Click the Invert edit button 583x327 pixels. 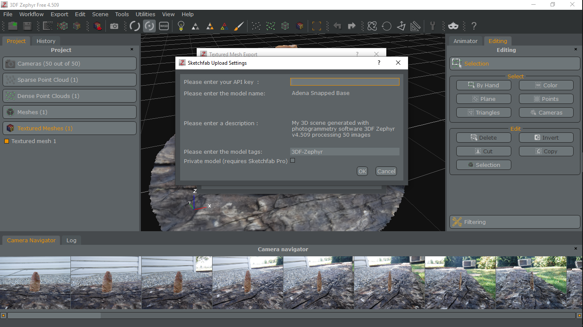[x=546, y=138]
